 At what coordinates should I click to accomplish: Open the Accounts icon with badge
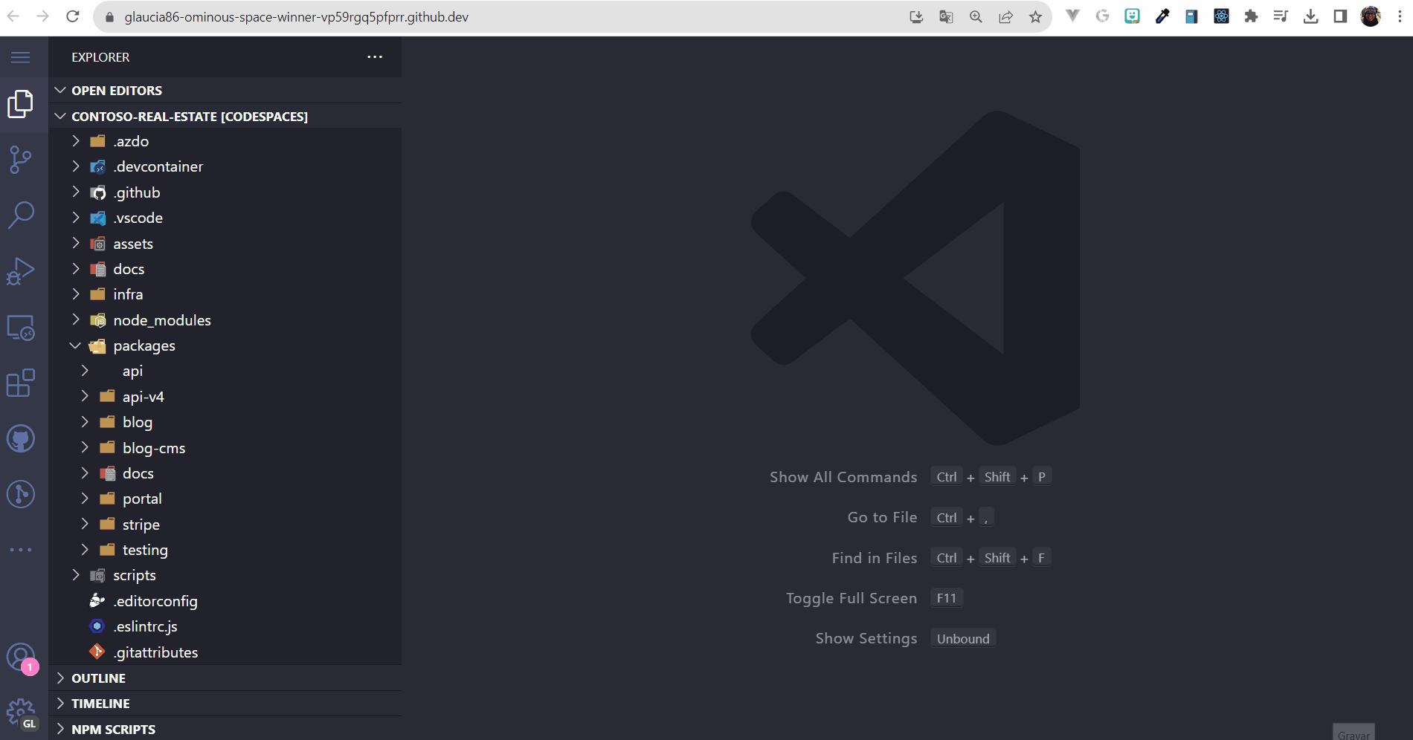(21, 658)
